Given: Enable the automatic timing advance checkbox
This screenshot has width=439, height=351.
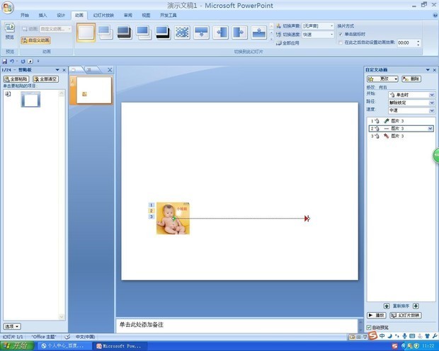Looking at the screenshot, I should [x=340, y=42].
